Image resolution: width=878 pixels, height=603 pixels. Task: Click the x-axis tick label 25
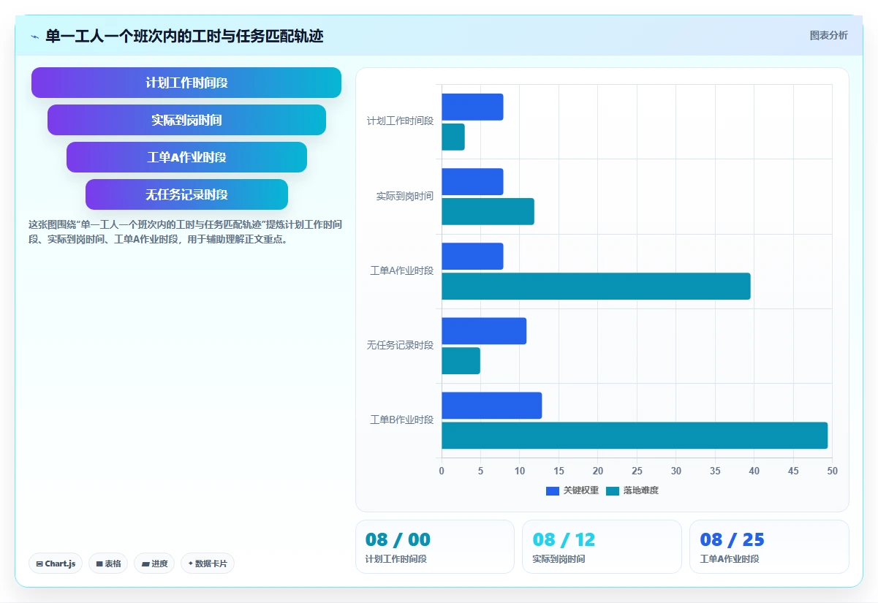pos(637,471)
